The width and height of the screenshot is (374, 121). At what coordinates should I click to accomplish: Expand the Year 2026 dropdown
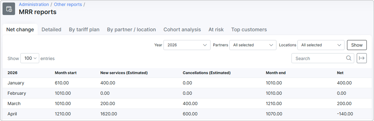point(187,45)
